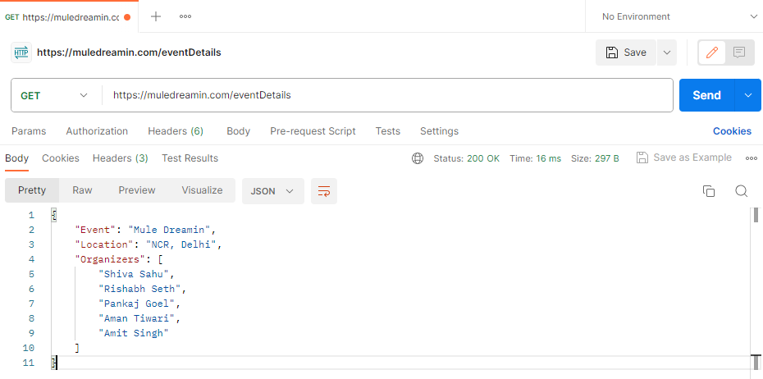Click the globe network info icon

(x=418, y=158)
